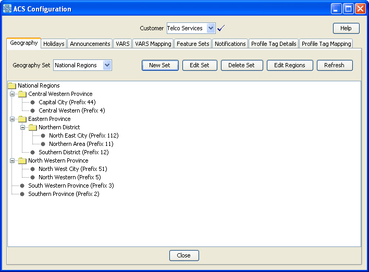Viewport: 369px width, 272px height.
Task: Close the ACS Configuration window with X
Action: (360, 9)
